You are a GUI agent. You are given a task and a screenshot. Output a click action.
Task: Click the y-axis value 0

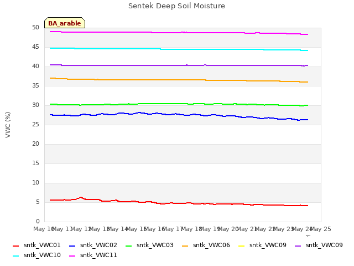[x=38, y=222]
